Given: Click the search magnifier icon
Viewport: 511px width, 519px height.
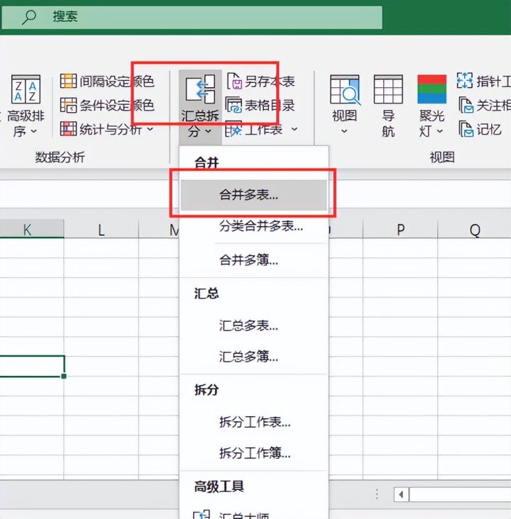Looking at the screenshot, I should coord(29,16).
